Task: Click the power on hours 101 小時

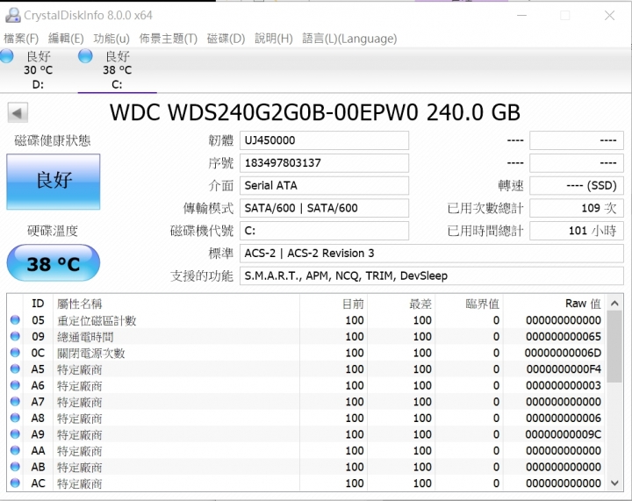Action: click(x=577, y=231)
